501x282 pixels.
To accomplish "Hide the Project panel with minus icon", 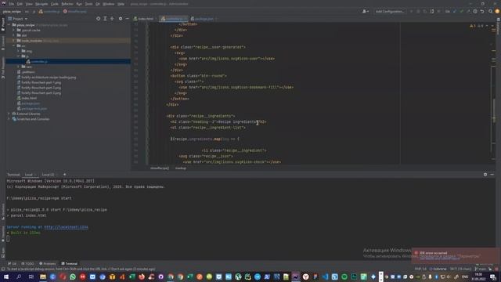I will 127,19.
